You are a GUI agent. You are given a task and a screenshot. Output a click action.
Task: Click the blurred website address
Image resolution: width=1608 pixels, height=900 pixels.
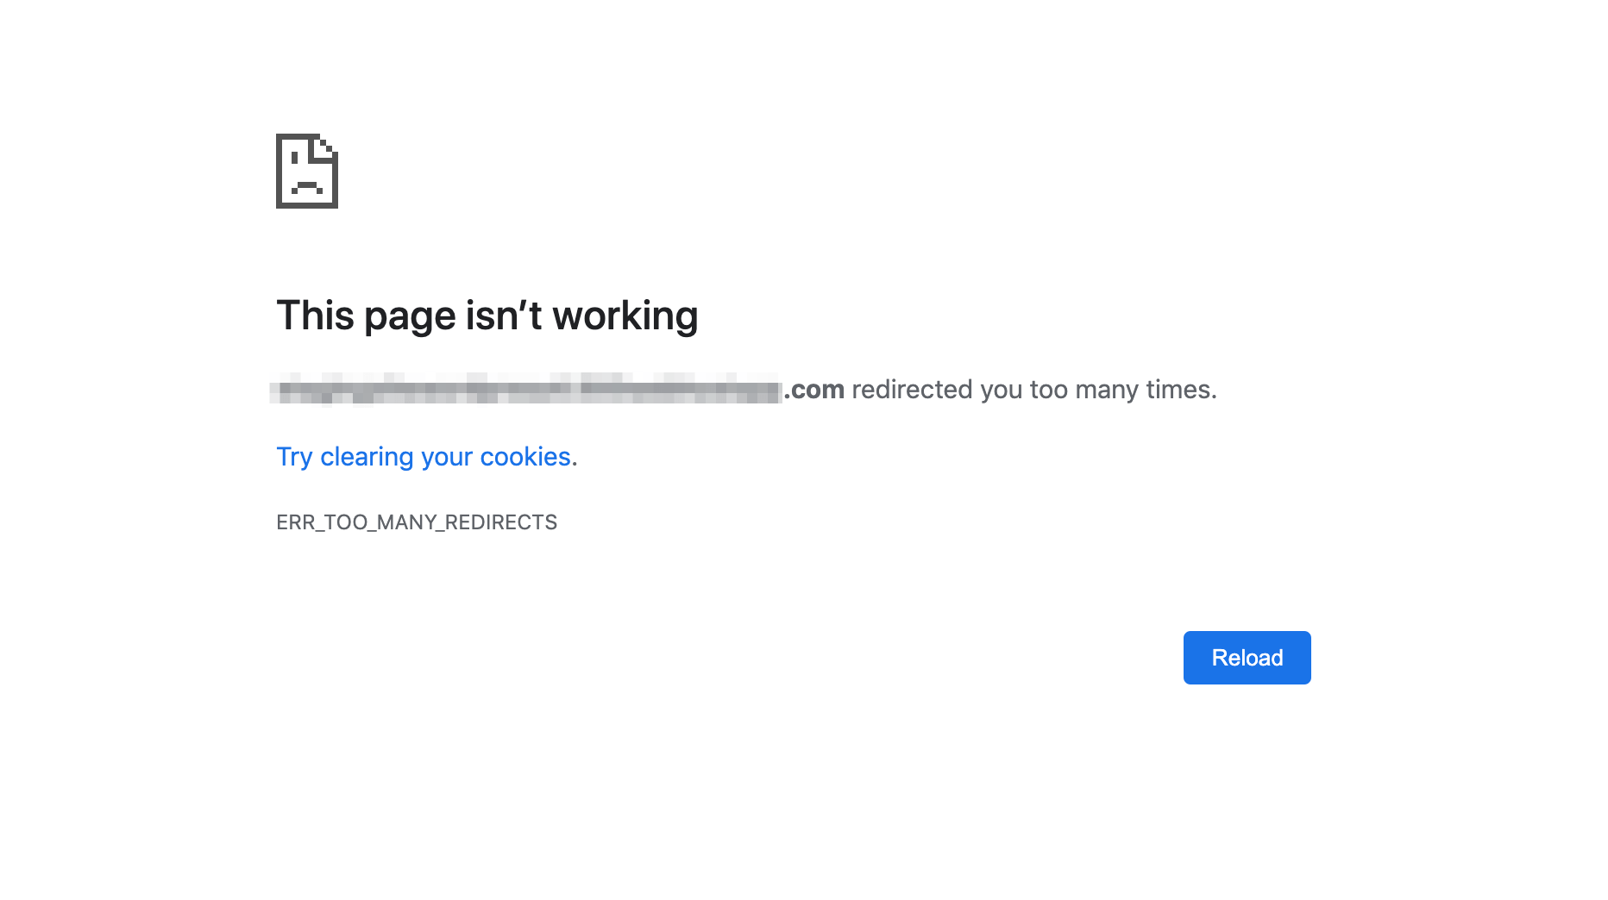[526, 390]
